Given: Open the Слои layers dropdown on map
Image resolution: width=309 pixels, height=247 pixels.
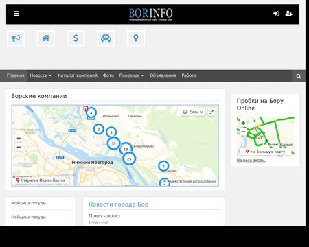Looking at the screenshot, I should [x=193, y=112].
